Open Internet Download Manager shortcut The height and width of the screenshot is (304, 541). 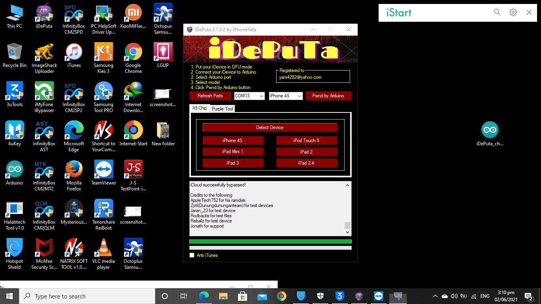point(133,97)
